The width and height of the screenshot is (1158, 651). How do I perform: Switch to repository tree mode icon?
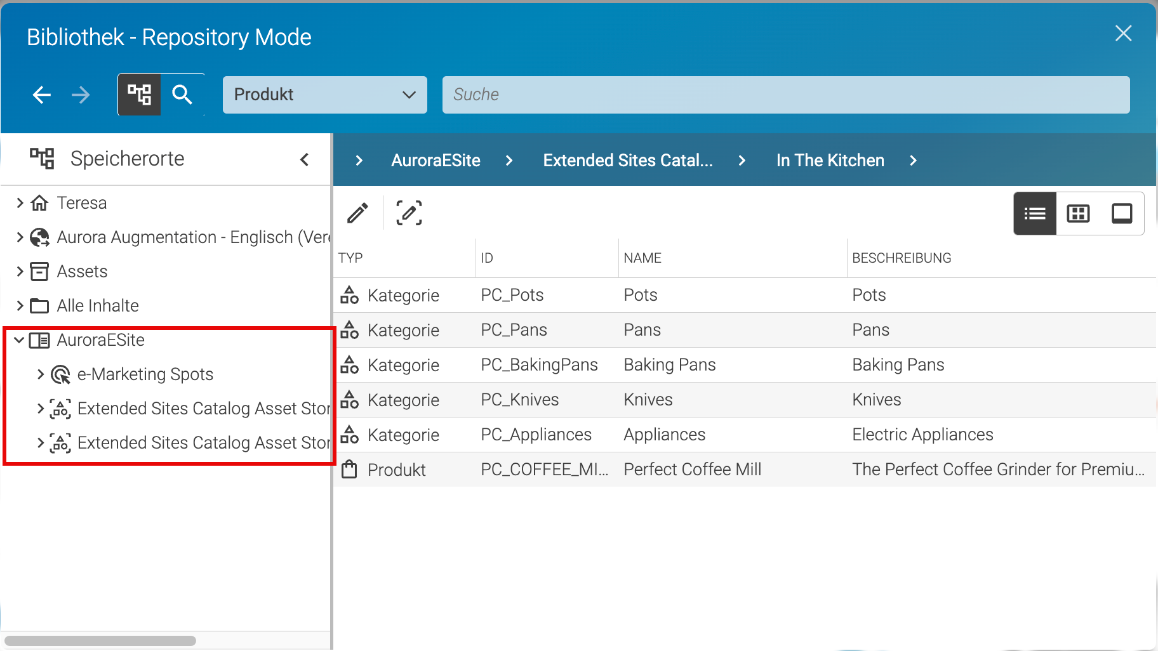(x=140, y=95)
